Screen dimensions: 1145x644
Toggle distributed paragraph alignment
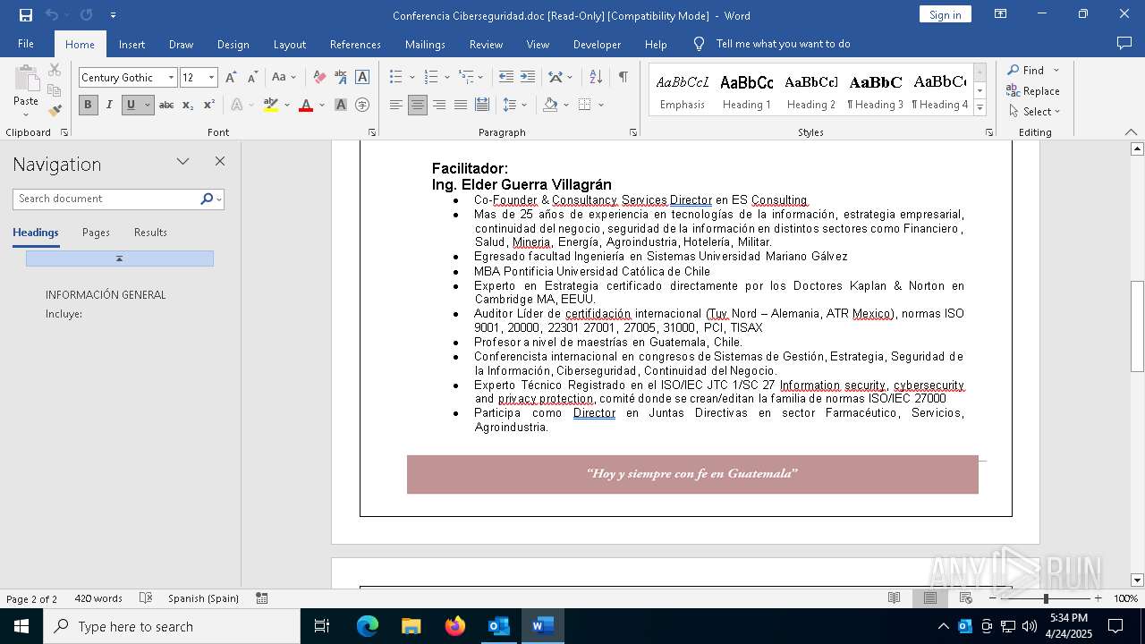click(482, 105)
